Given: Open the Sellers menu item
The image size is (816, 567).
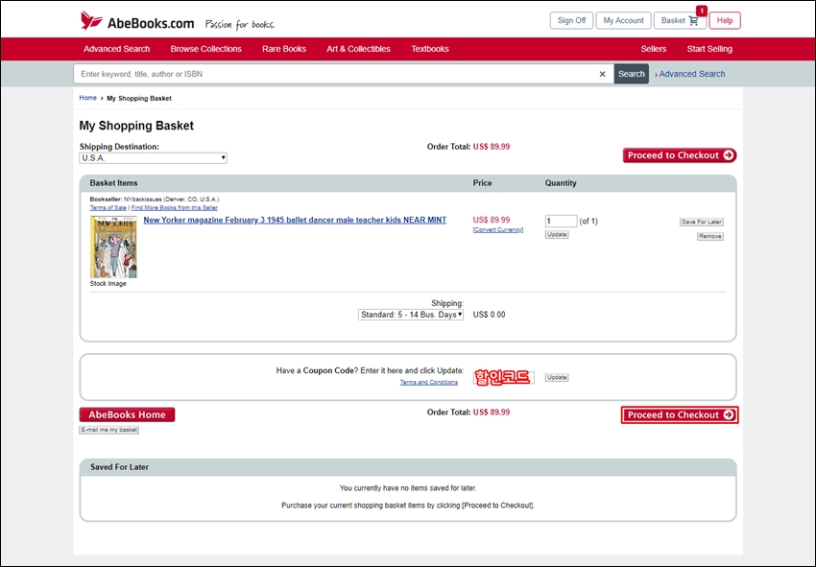Looking at the screenshot, I should (654, 49).
